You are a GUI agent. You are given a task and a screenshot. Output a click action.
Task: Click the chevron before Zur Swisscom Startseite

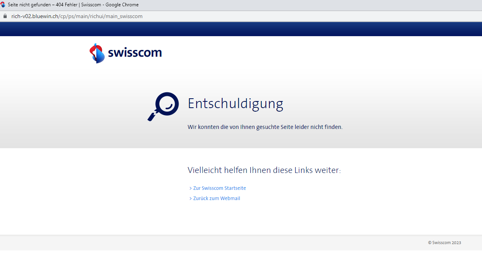pyautogui.click(x=190, y=188)
